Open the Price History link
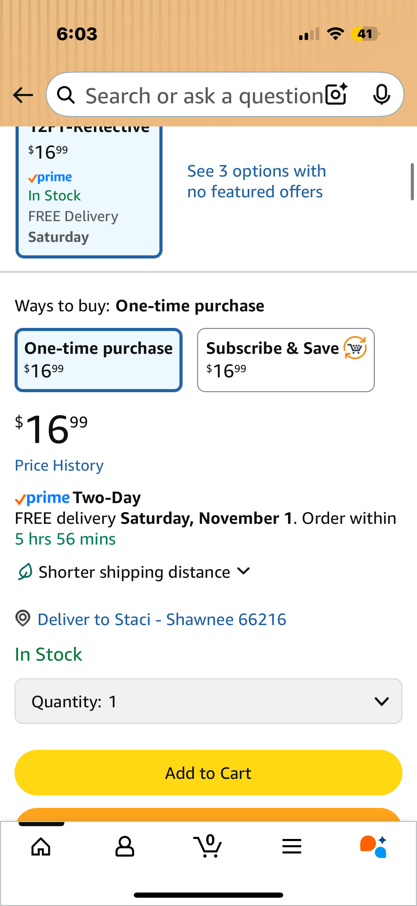Image resolution: width=417 pixels, height=906 pixels. point(59,465)
